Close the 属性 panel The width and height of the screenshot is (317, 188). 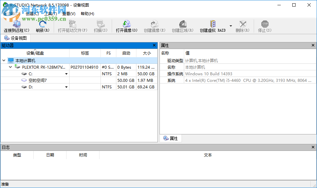click(x=313, y=45)
